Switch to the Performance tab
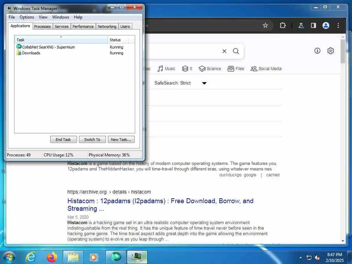 coord(83,26)
